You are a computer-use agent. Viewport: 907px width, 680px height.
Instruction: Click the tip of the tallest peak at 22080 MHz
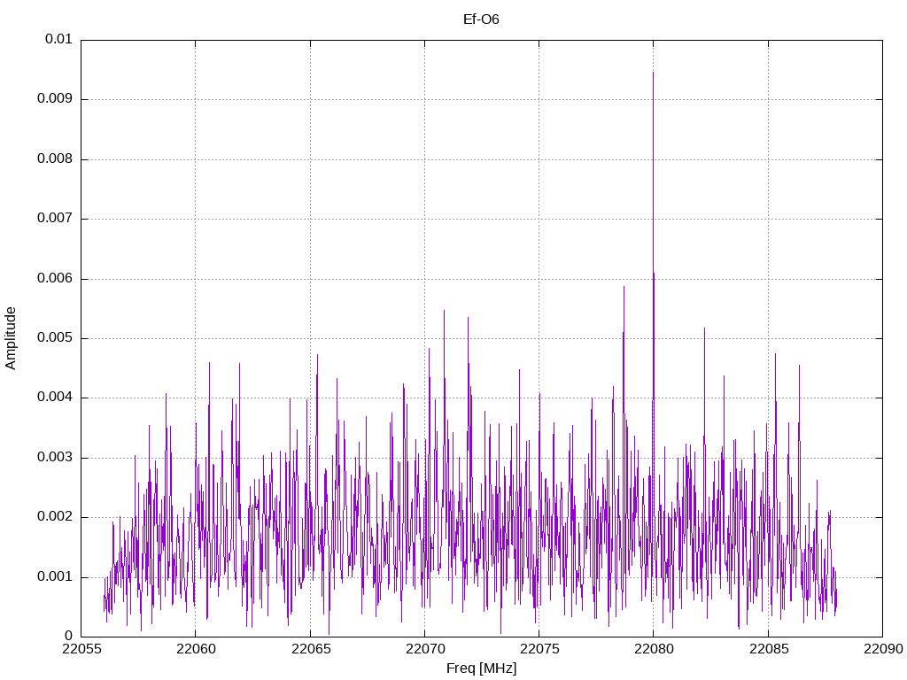(653, 73)
